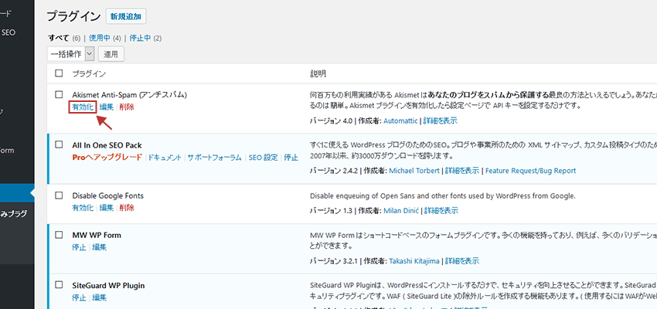Filter plugins by 使用中
Screen dimensions: 657x309
(x=100, y=38)
